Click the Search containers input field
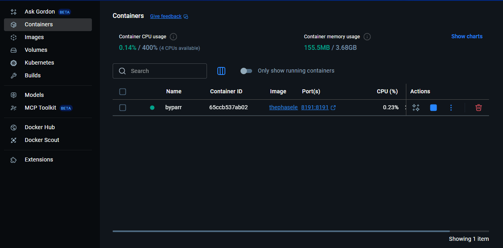Viewport: 503px width, 248px height. (x=160, y=71)
